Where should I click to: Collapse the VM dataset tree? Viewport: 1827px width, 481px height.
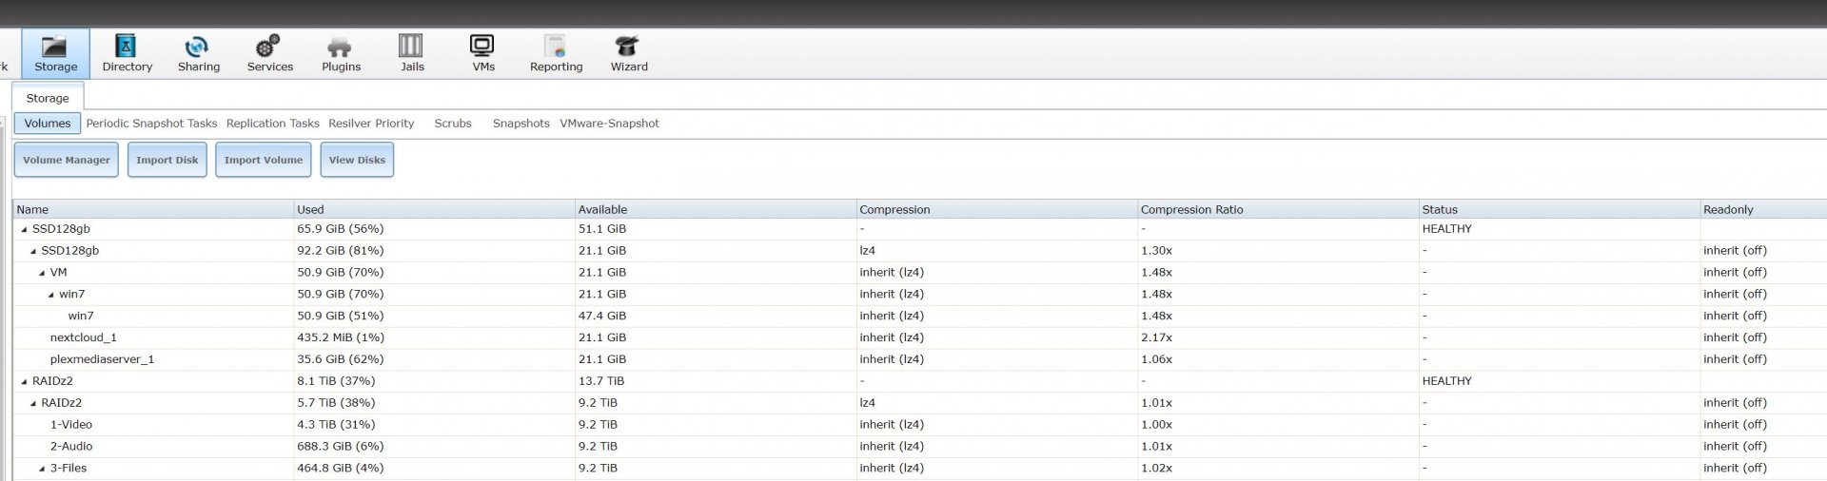click(x=43, y=273)
